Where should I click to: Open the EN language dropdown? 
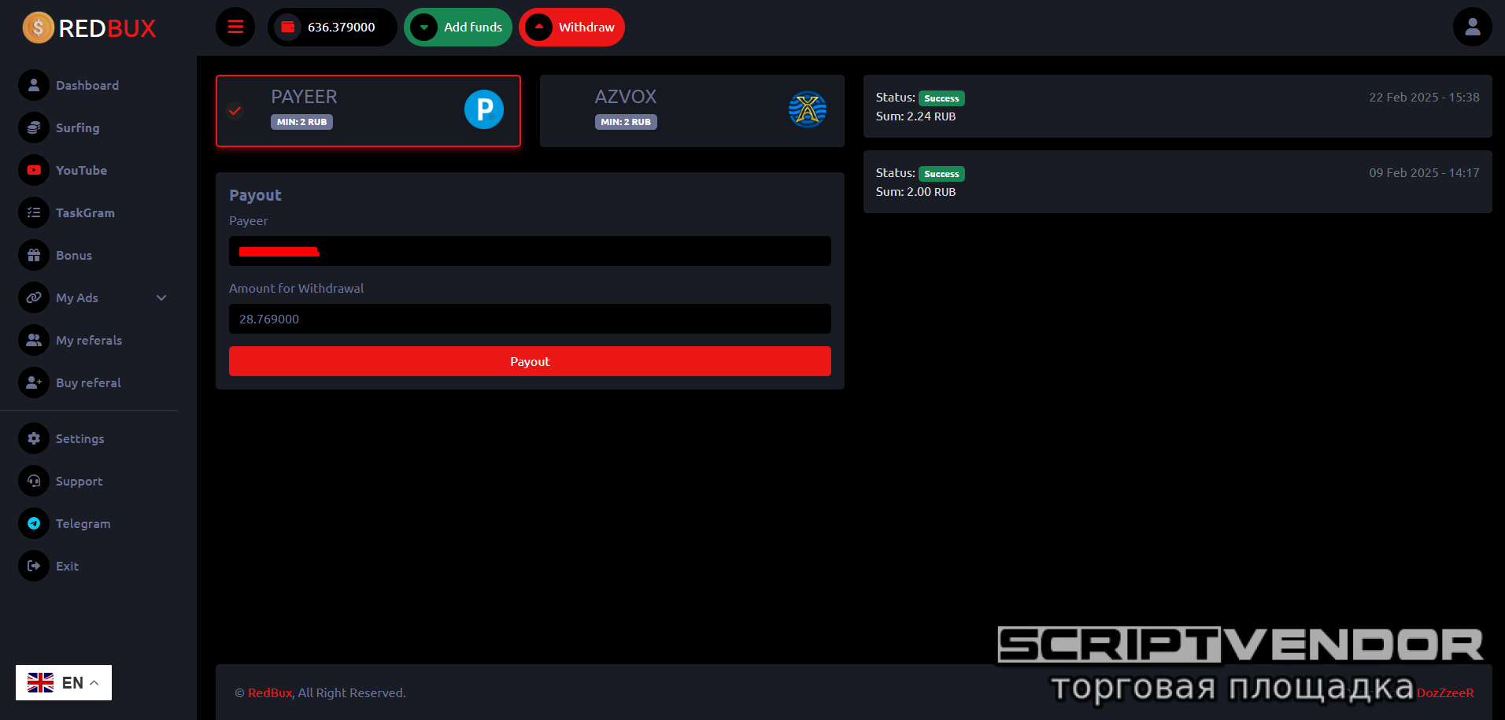point(64,682)
